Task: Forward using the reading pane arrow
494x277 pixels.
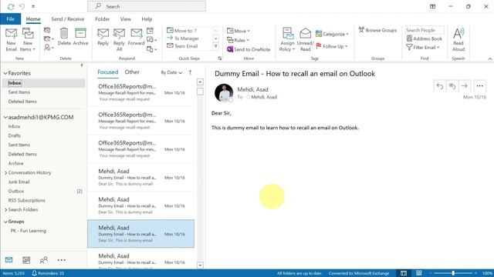Action: point(465,86)
